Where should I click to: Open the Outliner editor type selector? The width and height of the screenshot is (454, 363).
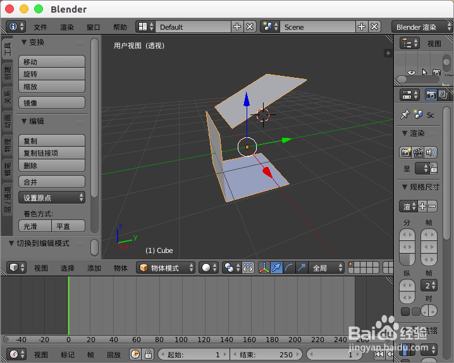410,44
